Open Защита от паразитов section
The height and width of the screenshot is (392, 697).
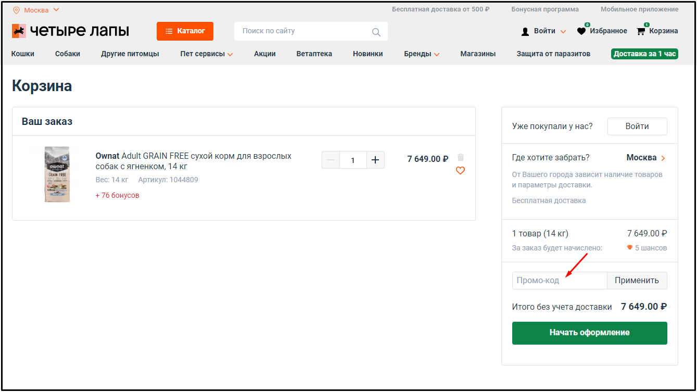553,54
